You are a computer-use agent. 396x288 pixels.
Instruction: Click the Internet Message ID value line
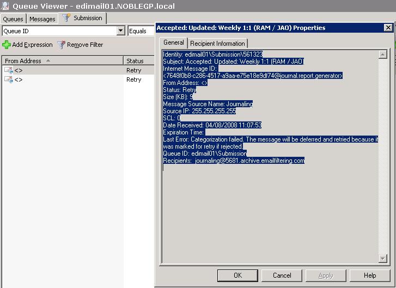(x=253, y=76)
